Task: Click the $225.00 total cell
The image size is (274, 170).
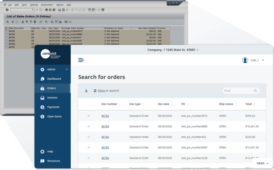Action: 250,137
